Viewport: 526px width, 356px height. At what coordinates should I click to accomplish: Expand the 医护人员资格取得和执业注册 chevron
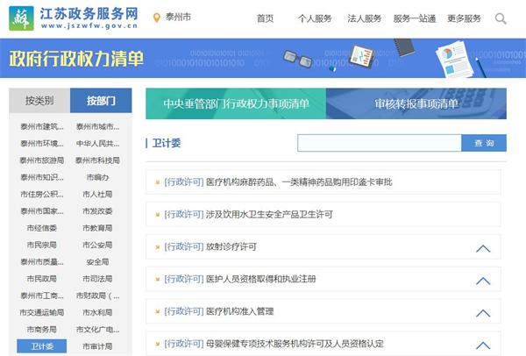(482, 281)
